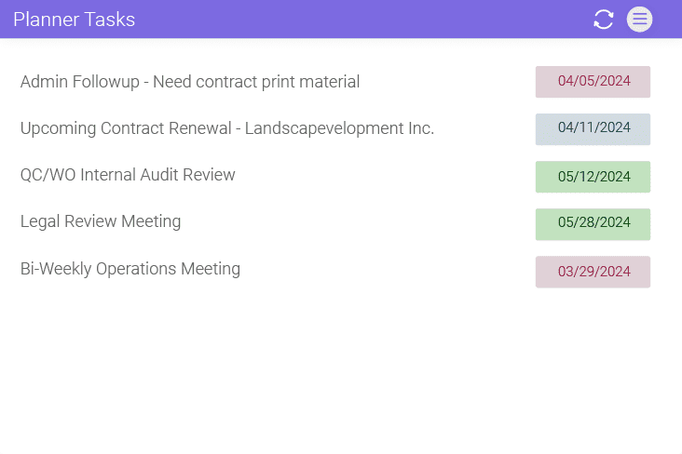Open Bi-Weekly Operations Meeting task
This screenshot has height=454, width=682.
tap(130, 269)
